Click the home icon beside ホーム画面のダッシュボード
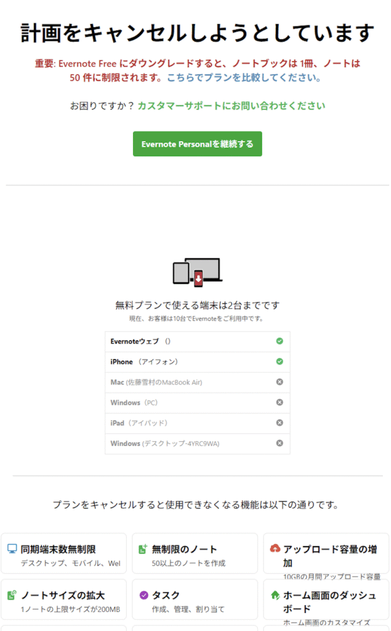This screenshot has width=391, height=631. (x=275, y=595)
